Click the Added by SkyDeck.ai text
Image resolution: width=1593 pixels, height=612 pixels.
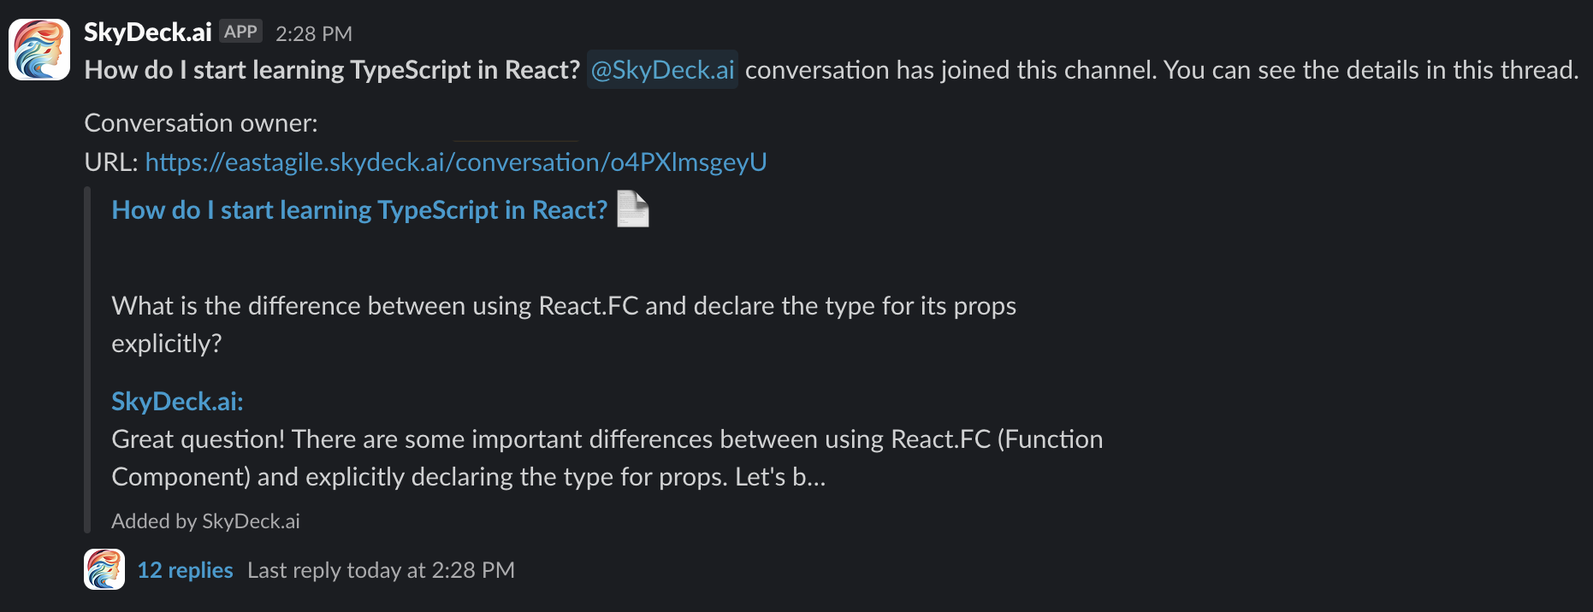(205, 521)
